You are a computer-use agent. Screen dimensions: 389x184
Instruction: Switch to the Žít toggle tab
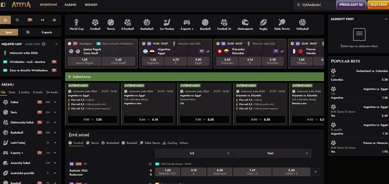click(28, 32)
